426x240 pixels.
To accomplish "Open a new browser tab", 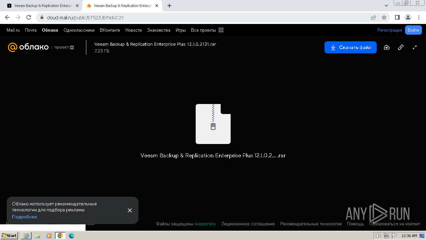I will click(169, 6).
